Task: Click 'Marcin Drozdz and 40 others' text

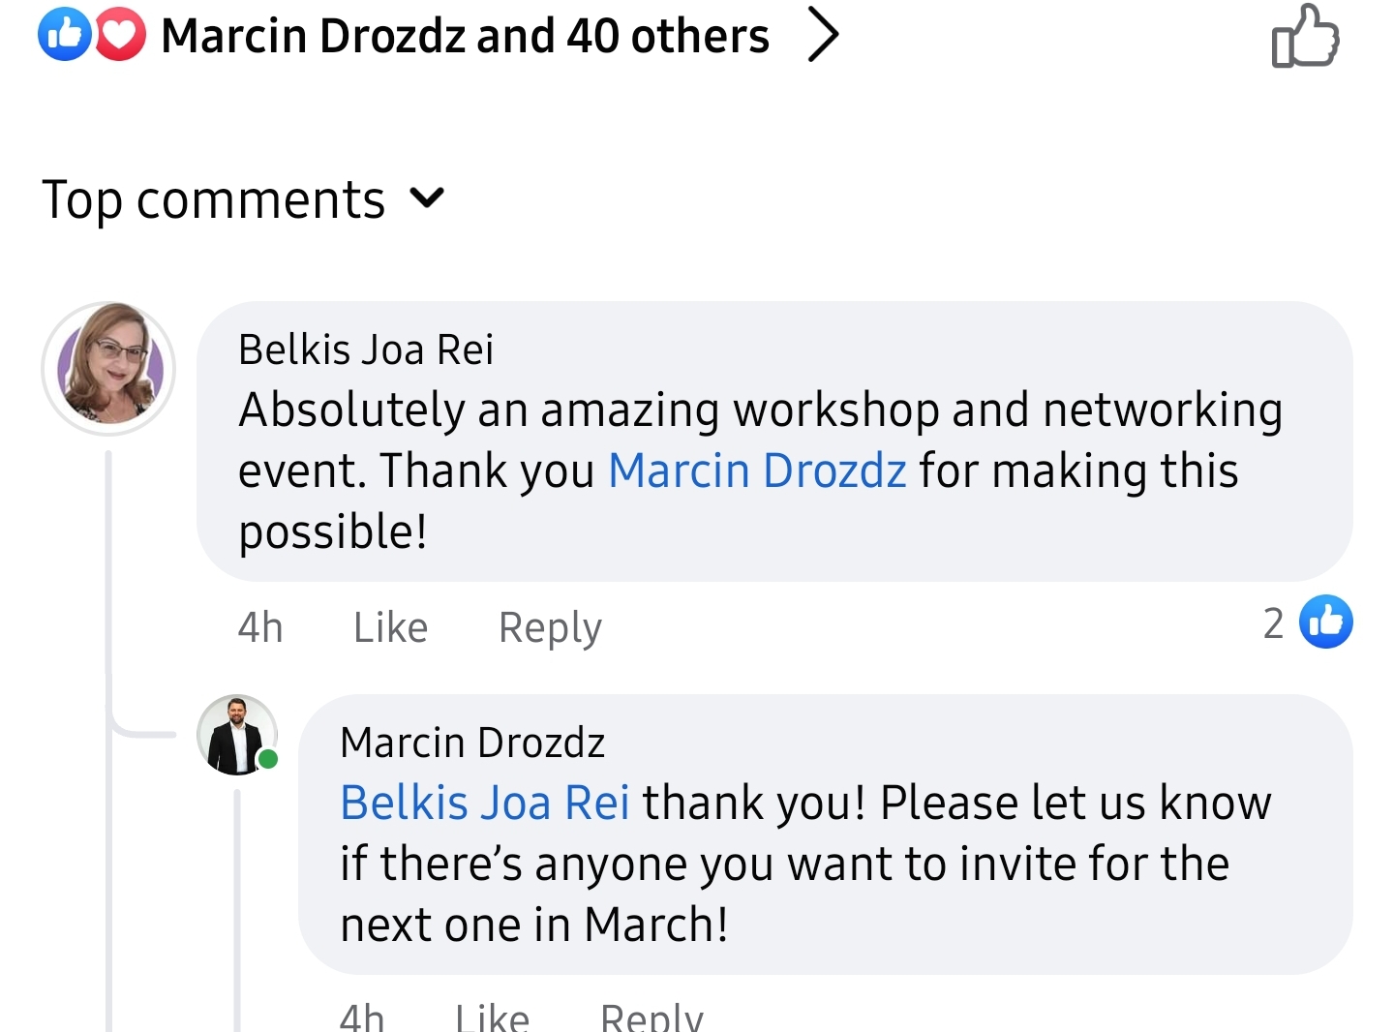Action: coord(465,36)
